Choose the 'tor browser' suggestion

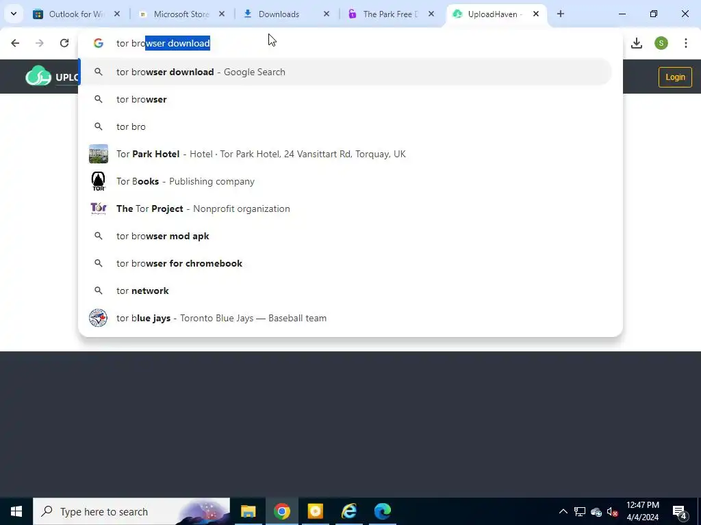345,99
